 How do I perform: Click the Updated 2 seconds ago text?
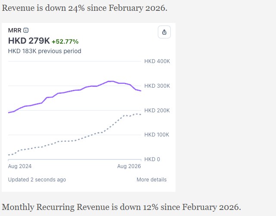tap(37, 180)
